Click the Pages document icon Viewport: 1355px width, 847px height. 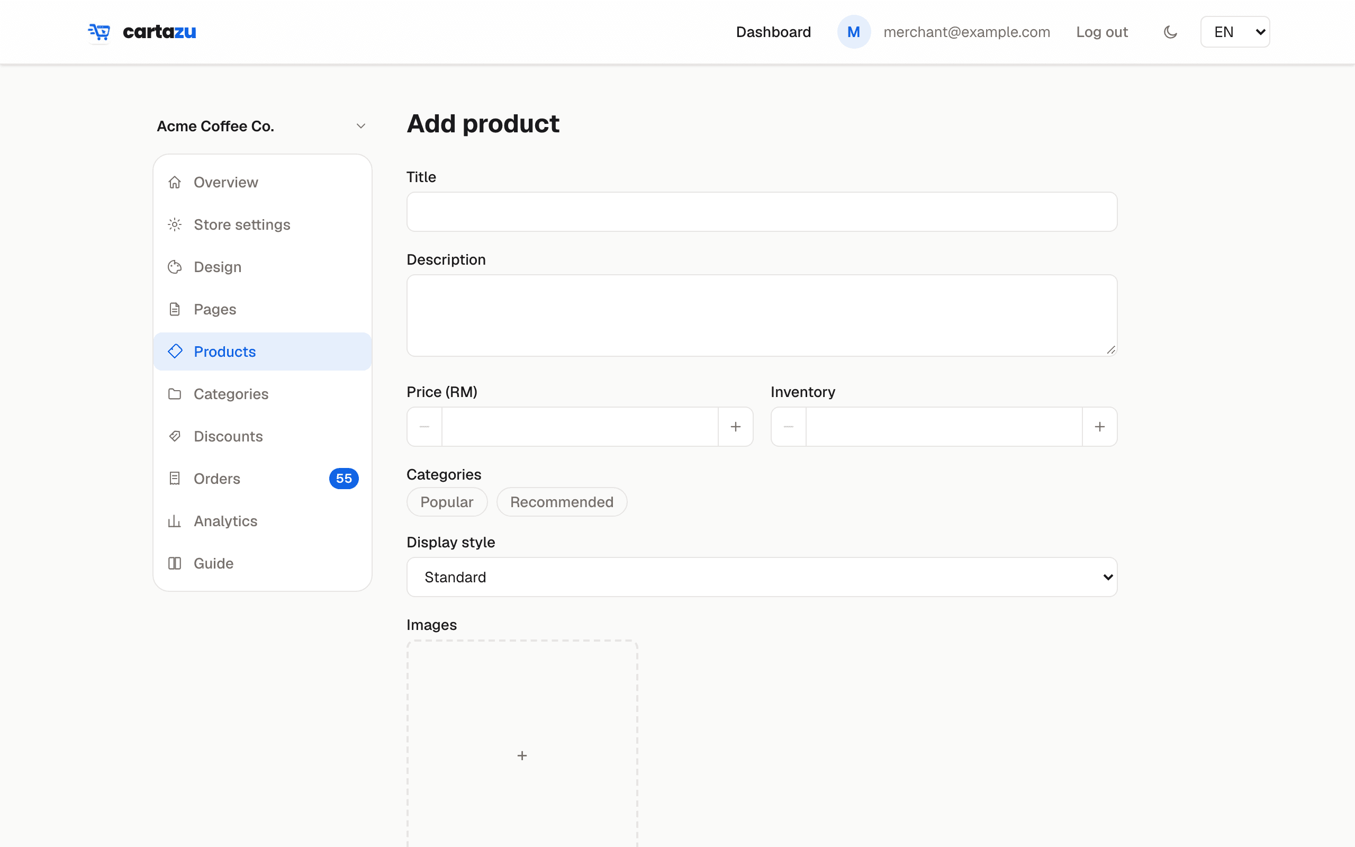point(175,309)
